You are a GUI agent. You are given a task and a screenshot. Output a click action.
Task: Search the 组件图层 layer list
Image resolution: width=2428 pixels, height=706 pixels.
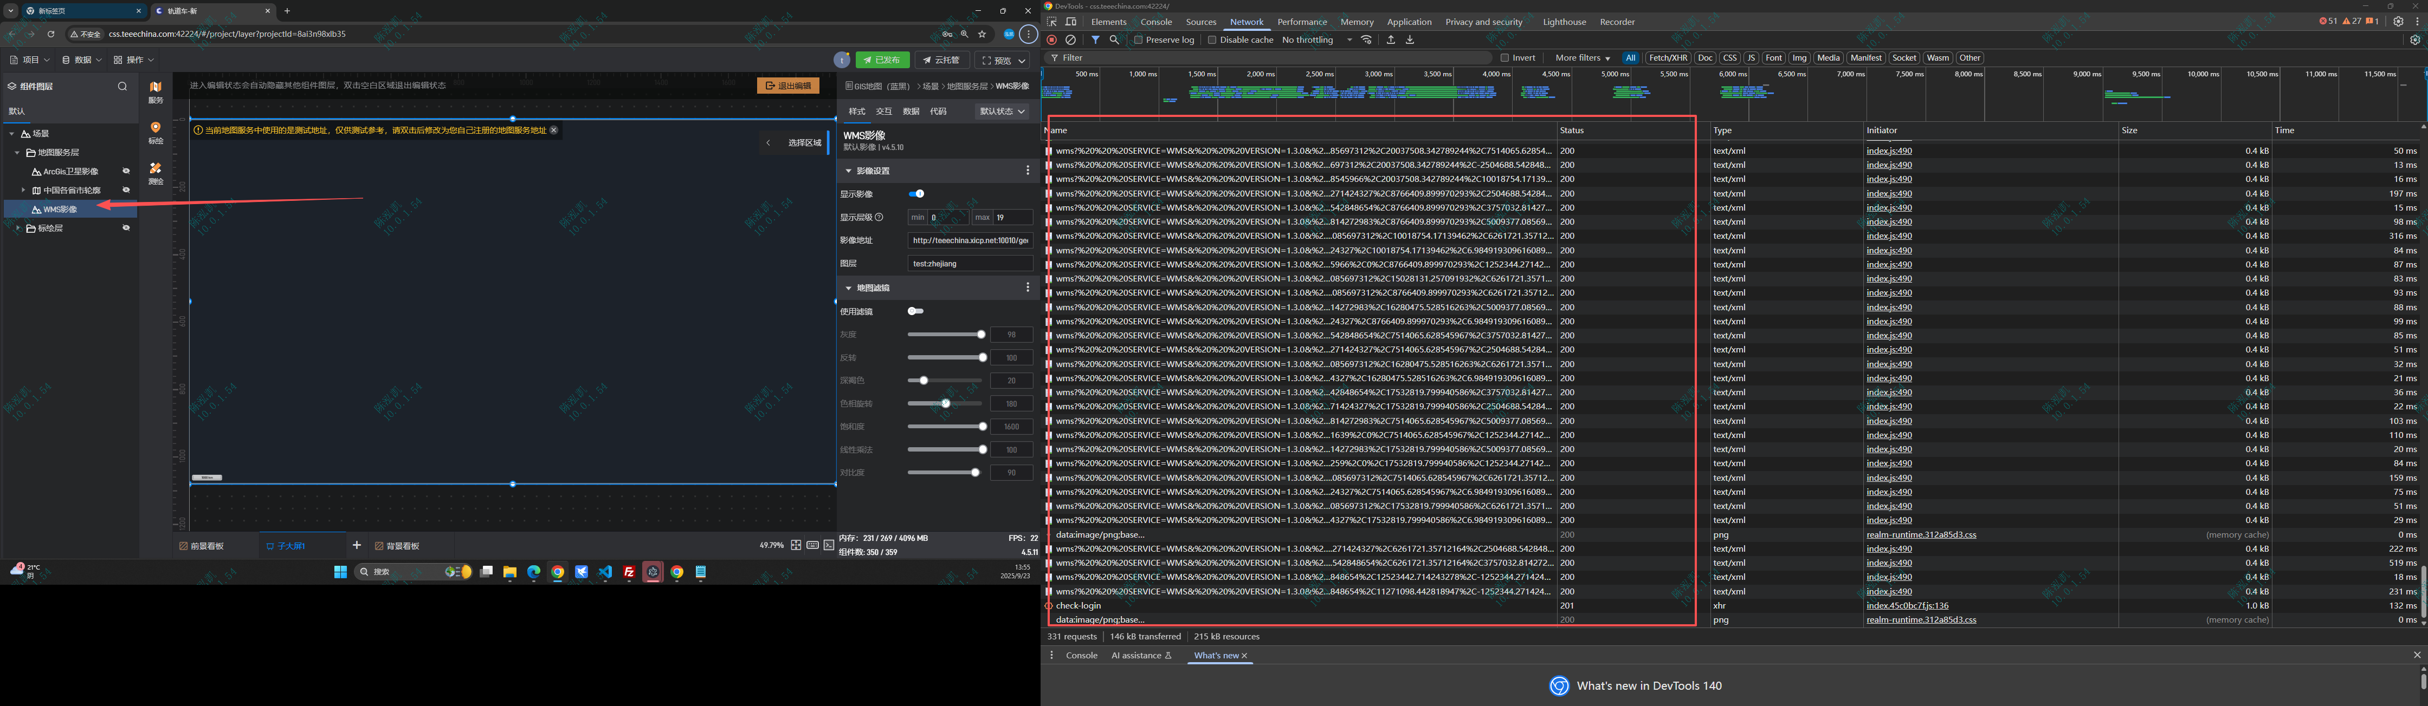(121, 86)
